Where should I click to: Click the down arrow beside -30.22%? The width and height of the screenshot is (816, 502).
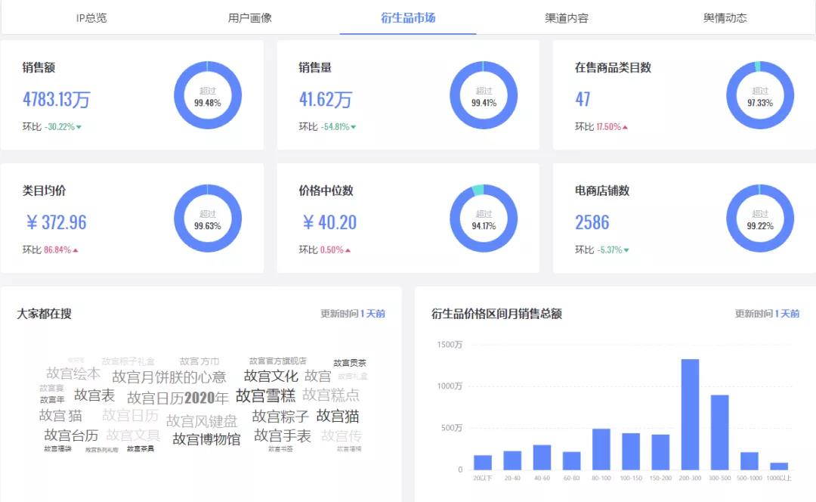[79, 127]
